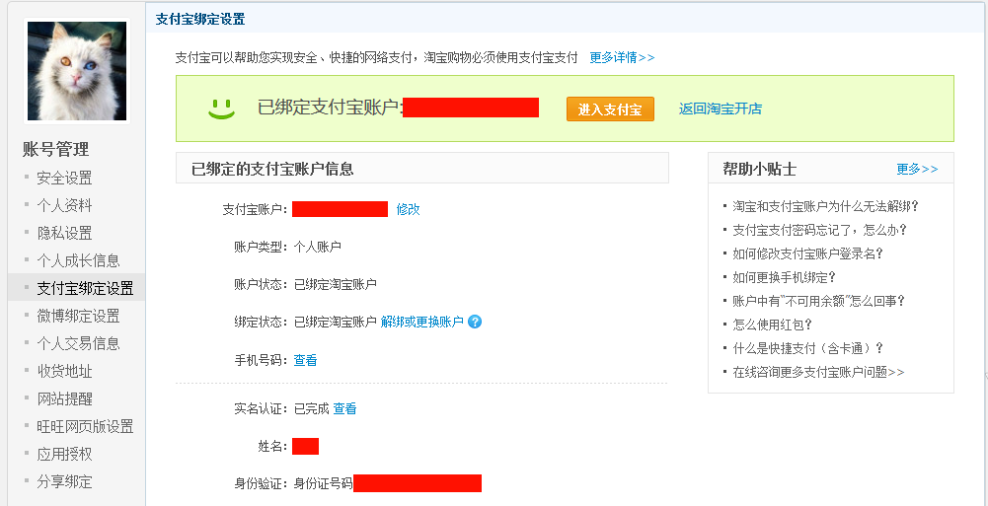988x506 pixels.
Task: Open help topic 支付宝支付密码忘记了，怎么办？
Action: tap(819, 230)
